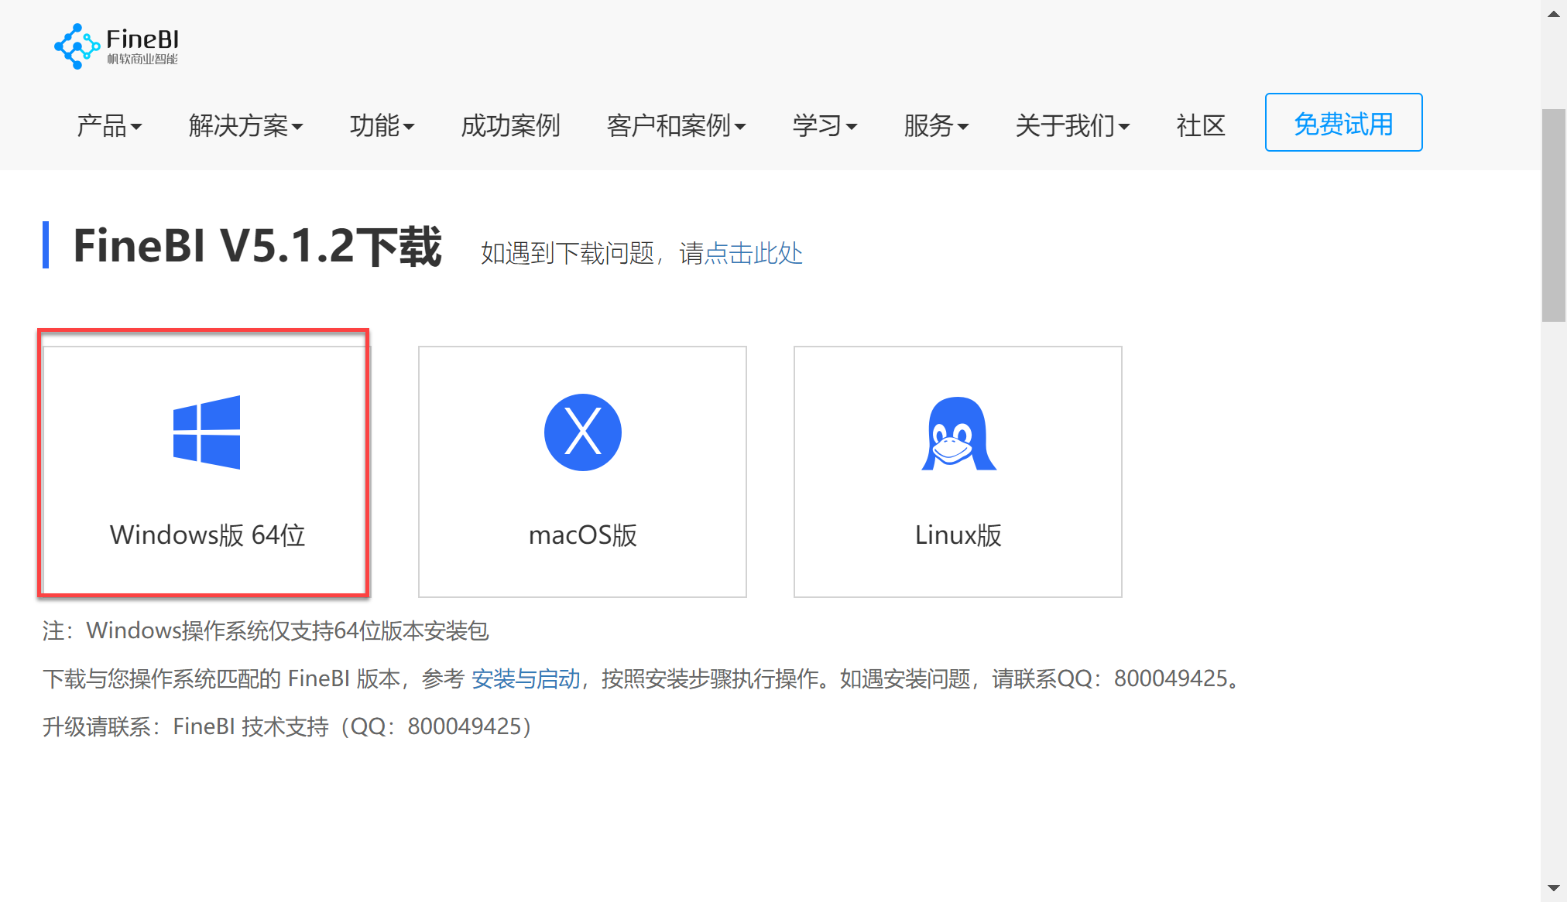This screenshot has height=902, width=1567.
Task: Click the Windows logo icon
Action: click(207, 432)
